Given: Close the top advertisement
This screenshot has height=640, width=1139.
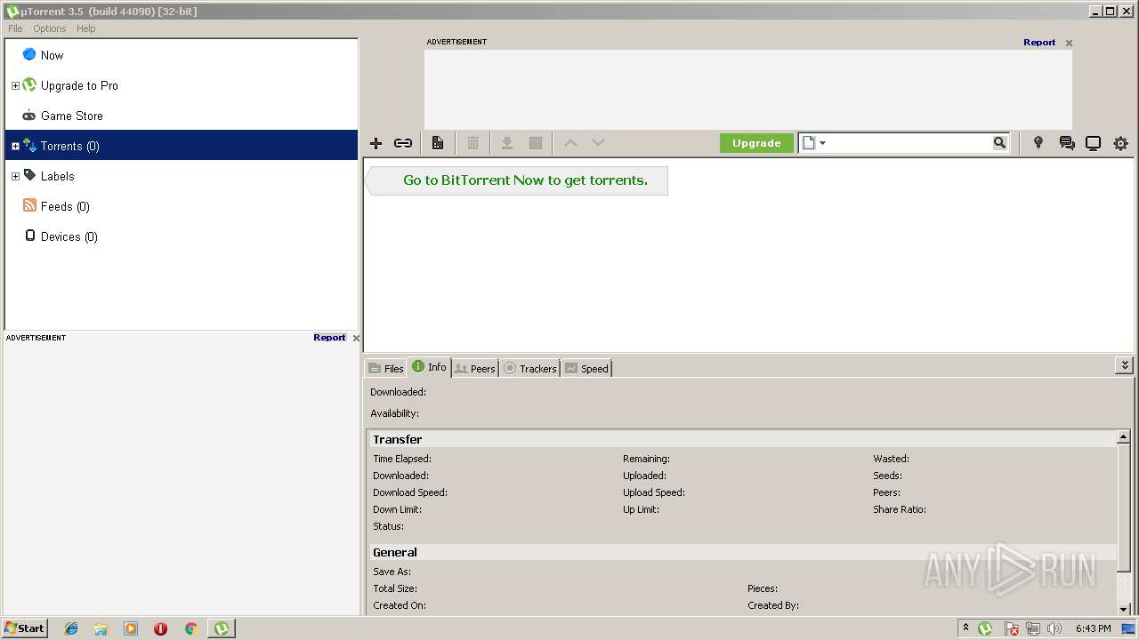Looking at the screenshot, I should (x=1069, y=43).
